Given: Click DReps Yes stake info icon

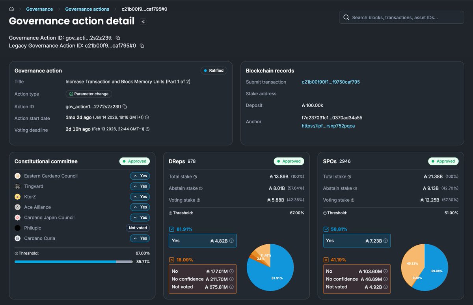Looking at the screenshot, I should click(x=231, y=241).
